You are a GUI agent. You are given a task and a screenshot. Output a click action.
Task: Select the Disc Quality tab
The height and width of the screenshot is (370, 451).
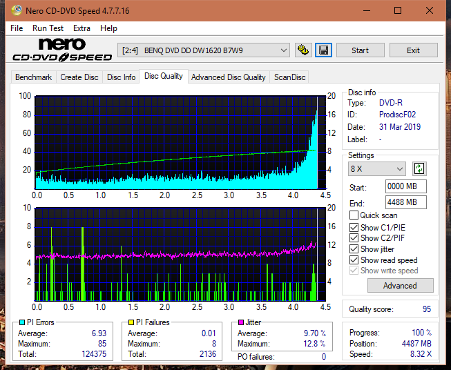(x=164, y=76)
